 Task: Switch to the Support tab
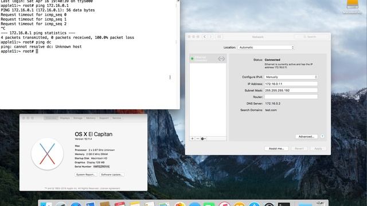[x=104, y=118]
